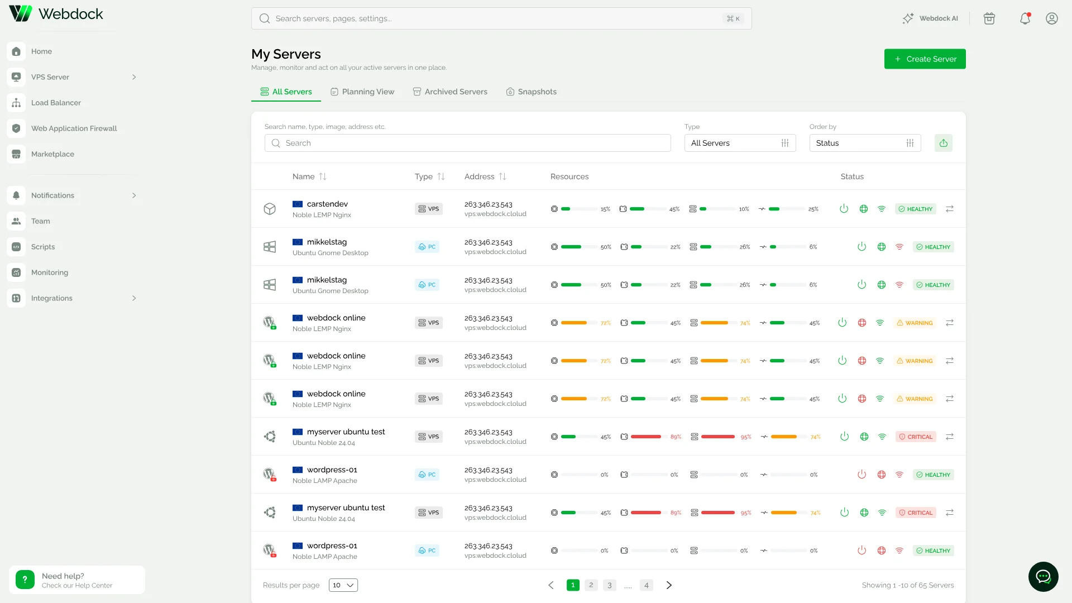The image size is (1072, 603).
Task: Open the gift box icon in header
Action: (989, 18)
